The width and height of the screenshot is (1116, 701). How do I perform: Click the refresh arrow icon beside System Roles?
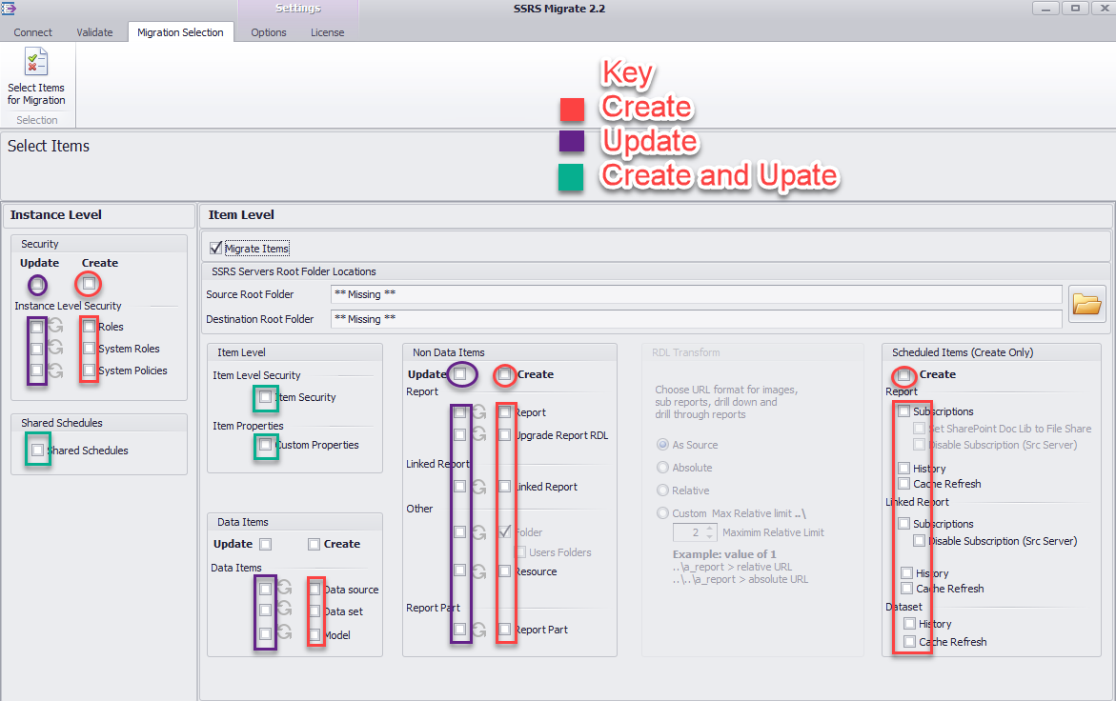tap(56, 349)
